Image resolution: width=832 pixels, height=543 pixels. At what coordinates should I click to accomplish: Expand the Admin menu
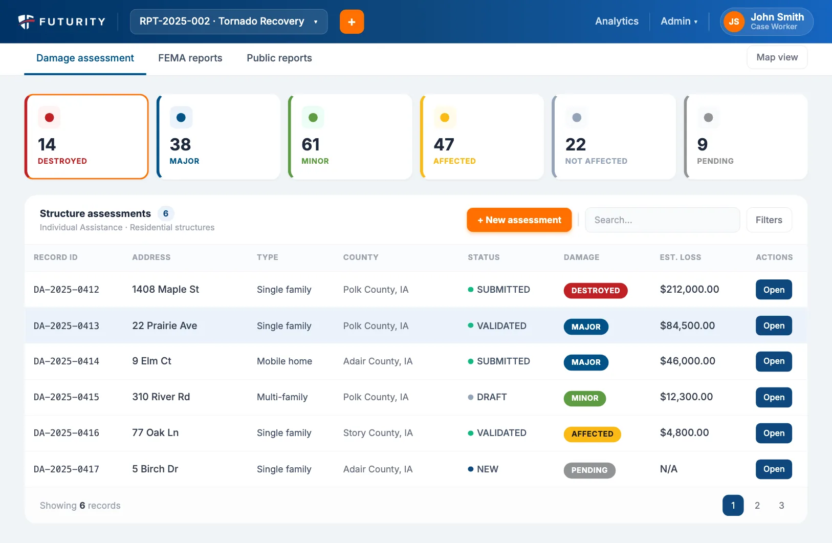click(679, 21)
